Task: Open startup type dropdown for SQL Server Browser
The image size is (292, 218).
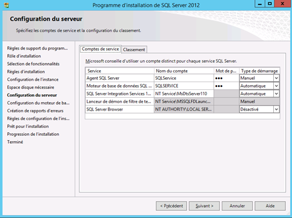Action: coord(276,109)
